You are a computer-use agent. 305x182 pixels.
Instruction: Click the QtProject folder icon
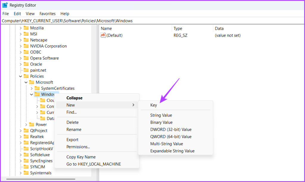(x=26, y=130)
